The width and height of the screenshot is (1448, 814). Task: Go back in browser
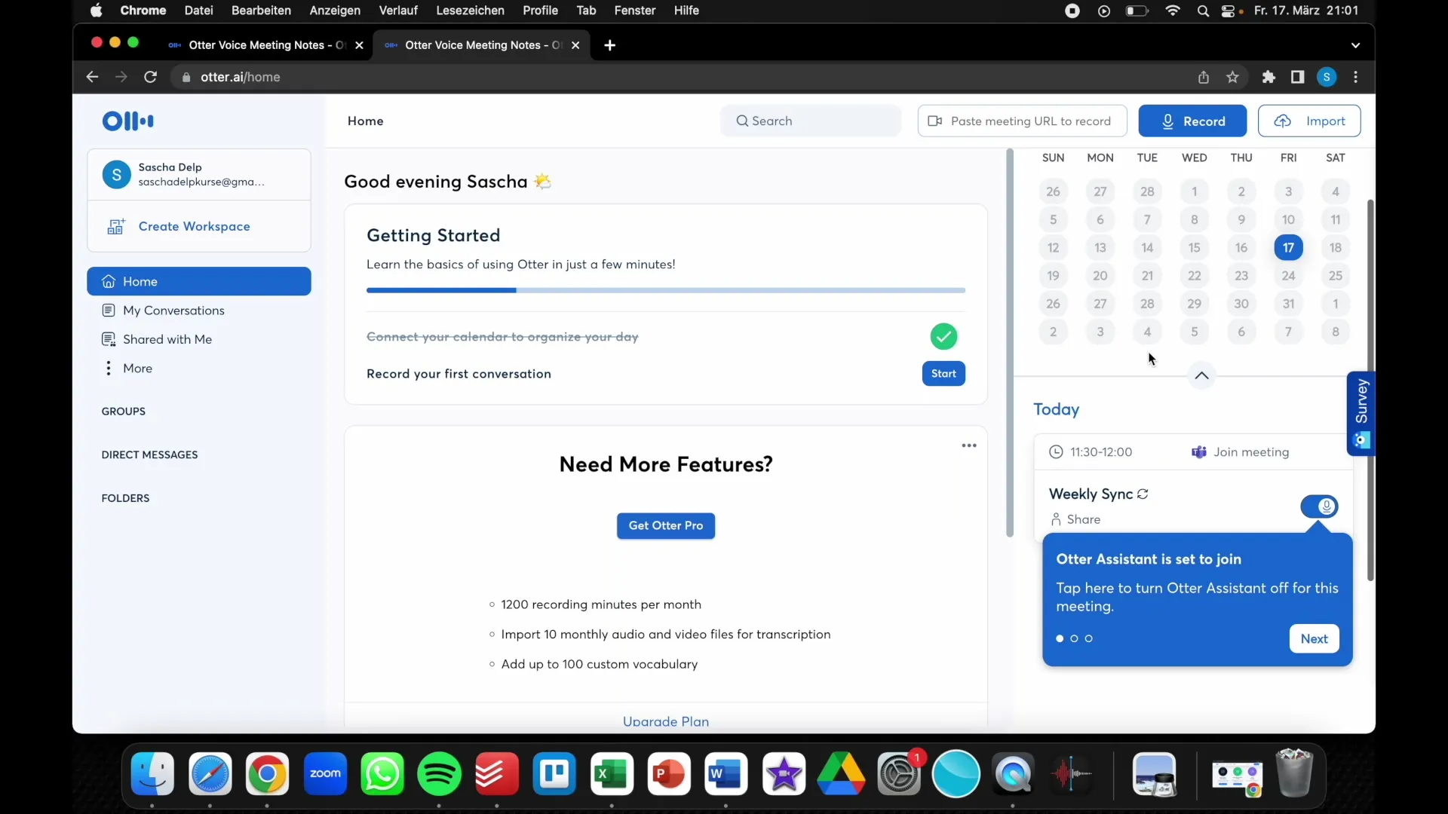point(92,77)
